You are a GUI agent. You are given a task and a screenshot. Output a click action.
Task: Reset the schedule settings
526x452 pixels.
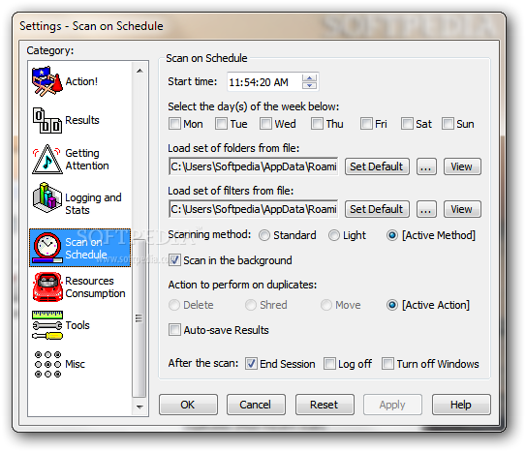325,405
